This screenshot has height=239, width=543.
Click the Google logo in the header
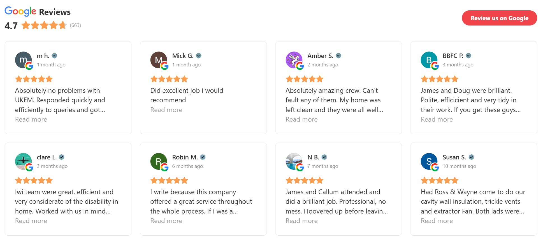coord(20,11)
